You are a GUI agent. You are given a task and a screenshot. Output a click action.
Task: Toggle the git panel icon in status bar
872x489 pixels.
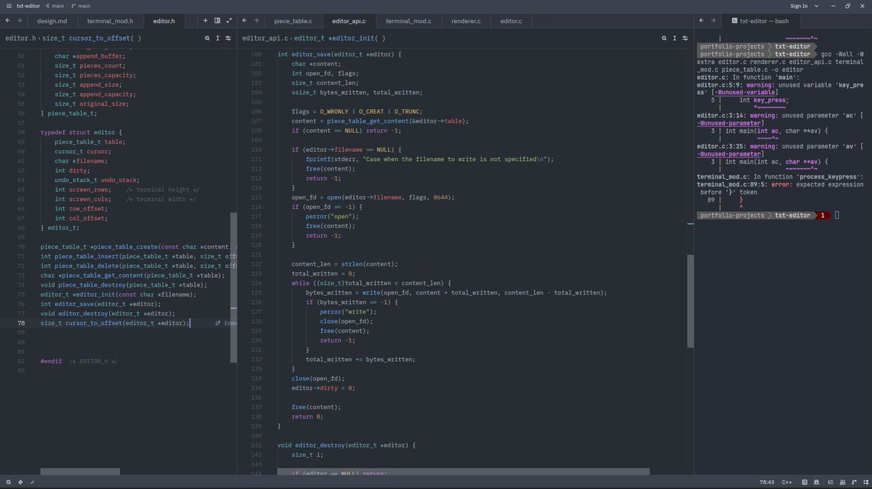point(852,482)
